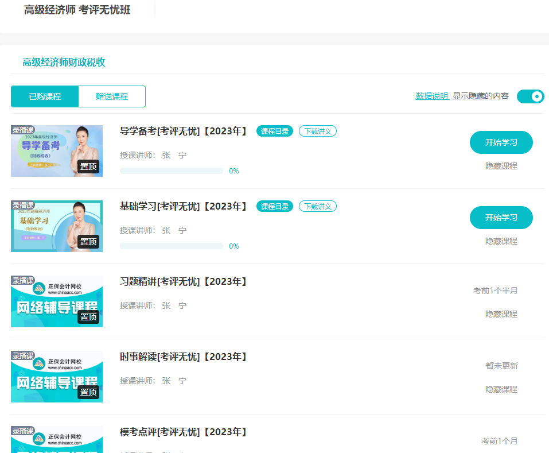Toggle the 显示隐藏的内容 switch
Viewport: 549px width, 453px height.
point(530,96)
